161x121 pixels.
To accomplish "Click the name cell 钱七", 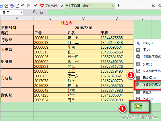I will (x=83, y=81).
